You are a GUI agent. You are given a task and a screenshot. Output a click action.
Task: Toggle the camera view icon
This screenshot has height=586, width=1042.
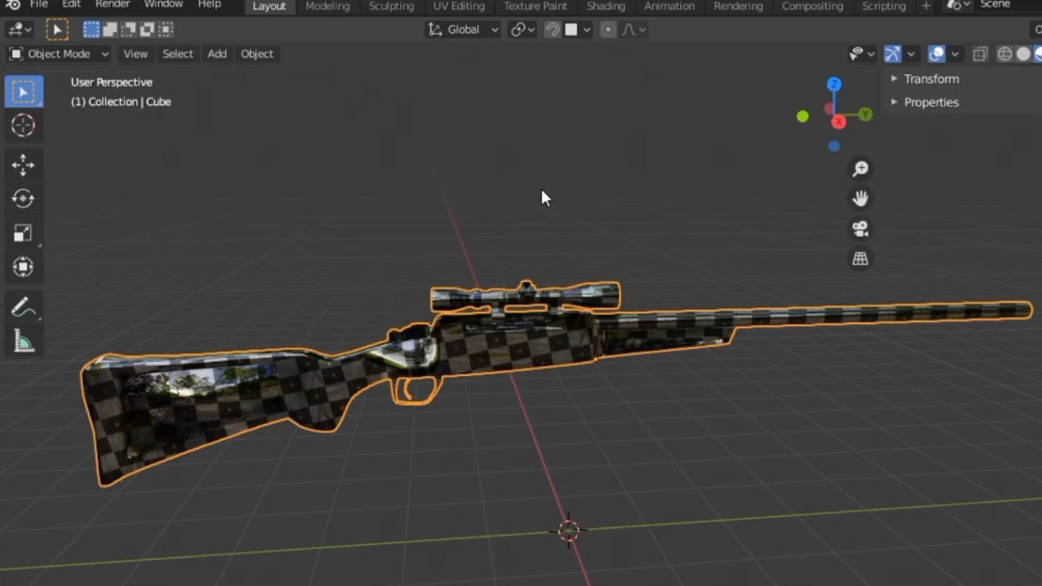[x=860, y=229]
